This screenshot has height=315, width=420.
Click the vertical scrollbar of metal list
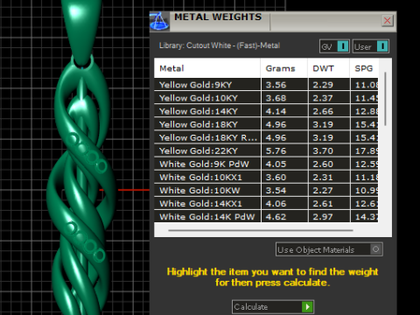(x=385, y=99)
